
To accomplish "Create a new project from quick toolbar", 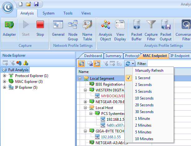I will click(21, 4).
